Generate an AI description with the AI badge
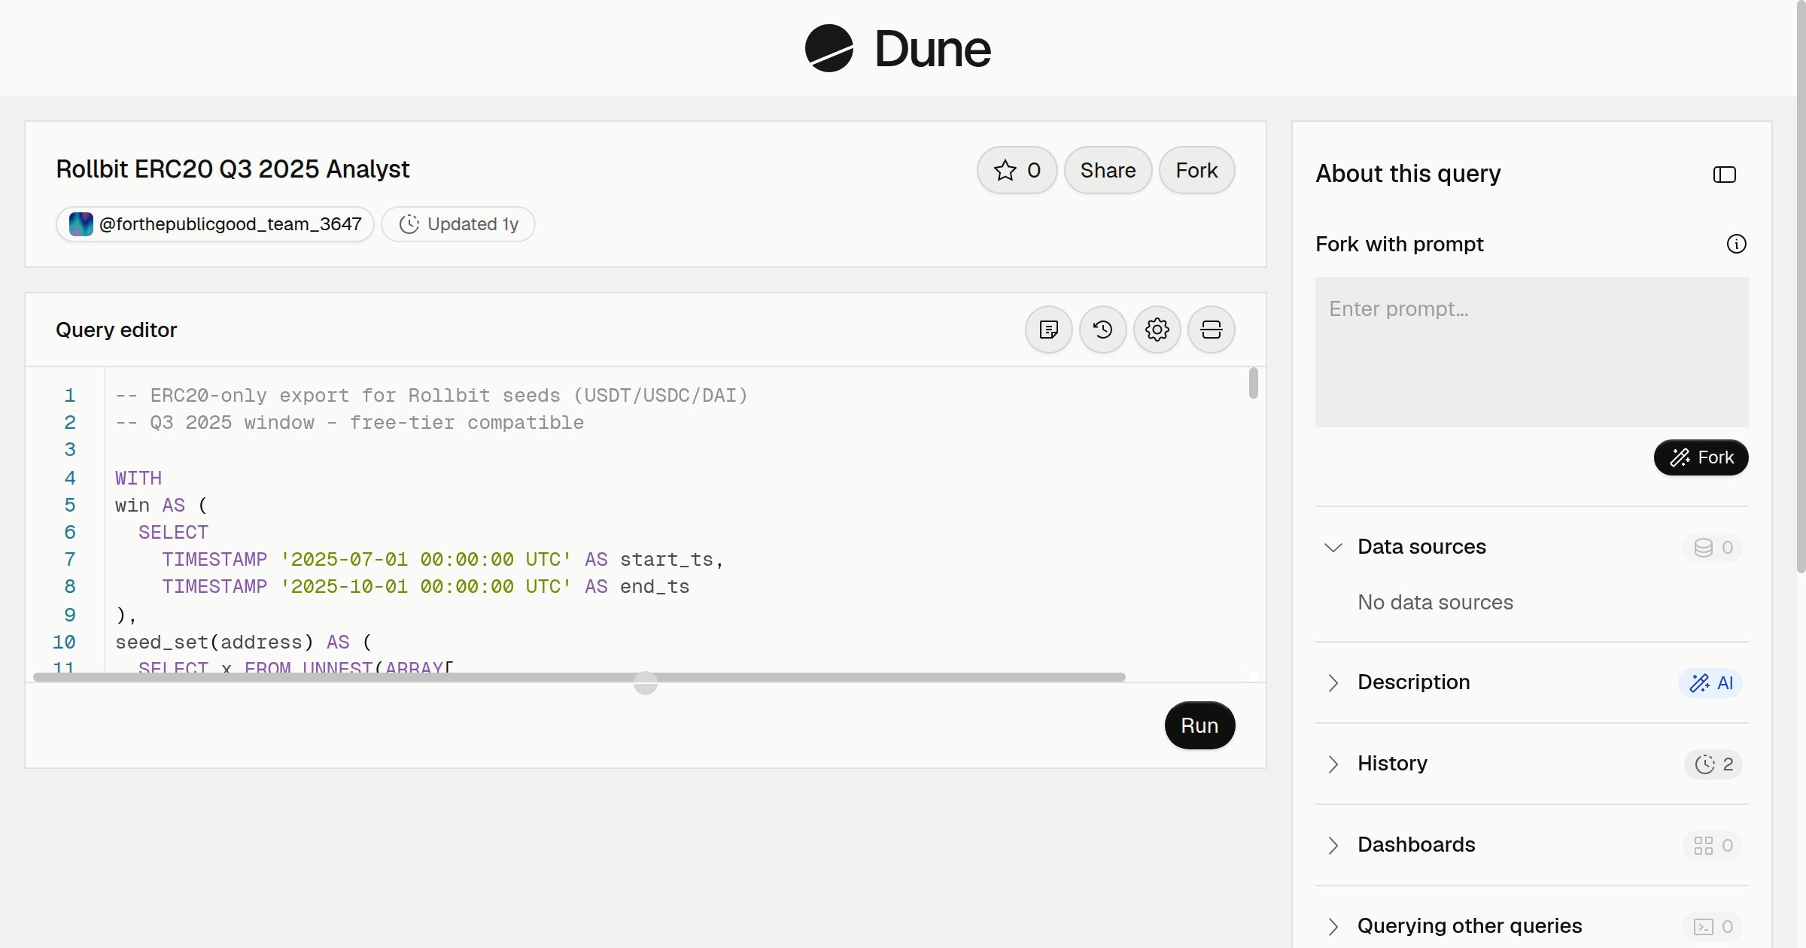 click(x=1711, y=683)
